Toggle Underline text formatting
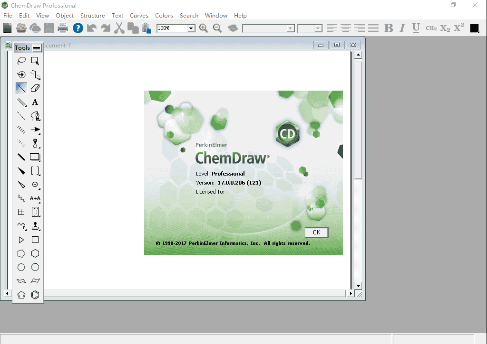 [416, 28]
